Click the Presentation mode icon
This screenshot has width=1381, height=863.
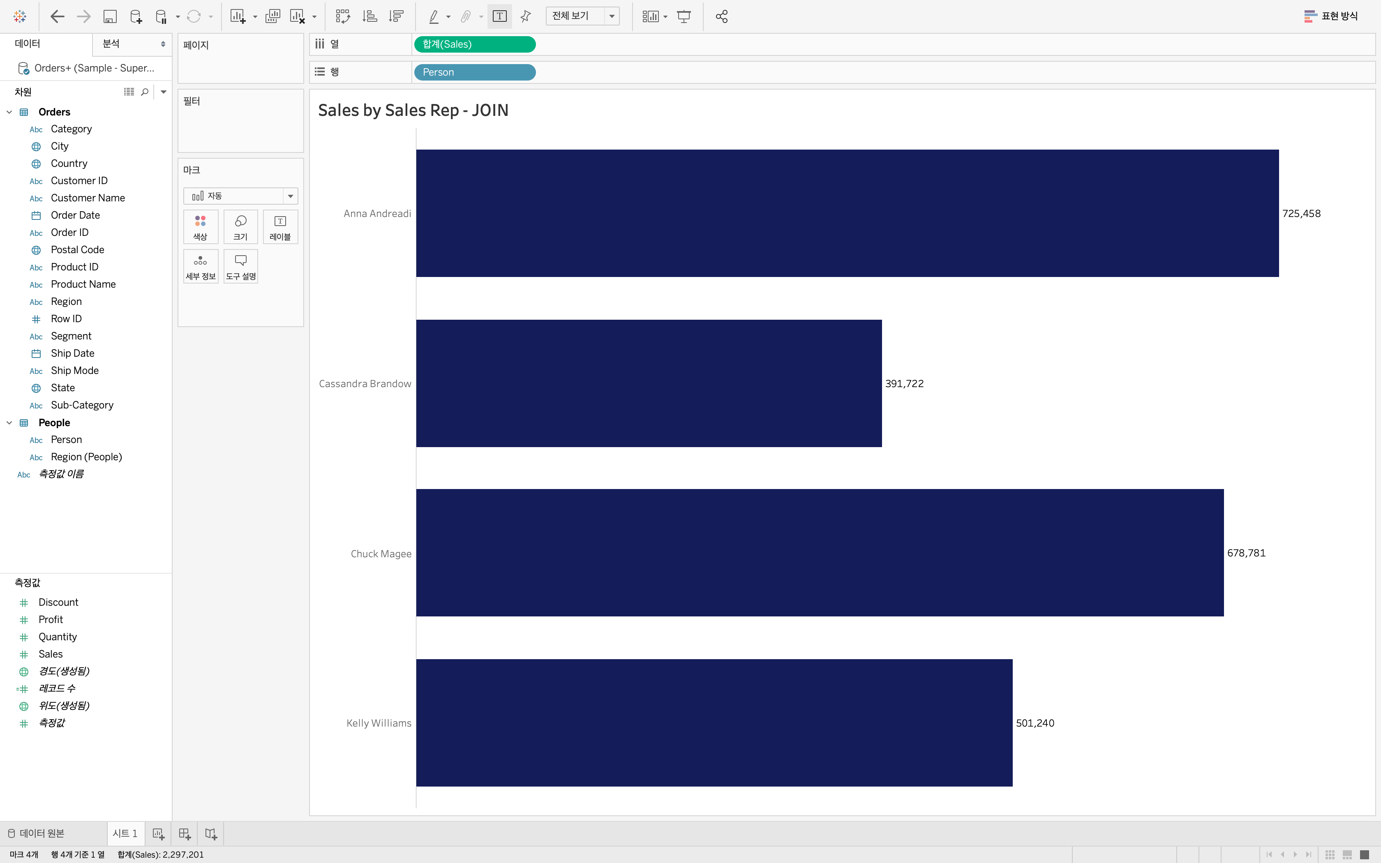[x=684, y=16]
